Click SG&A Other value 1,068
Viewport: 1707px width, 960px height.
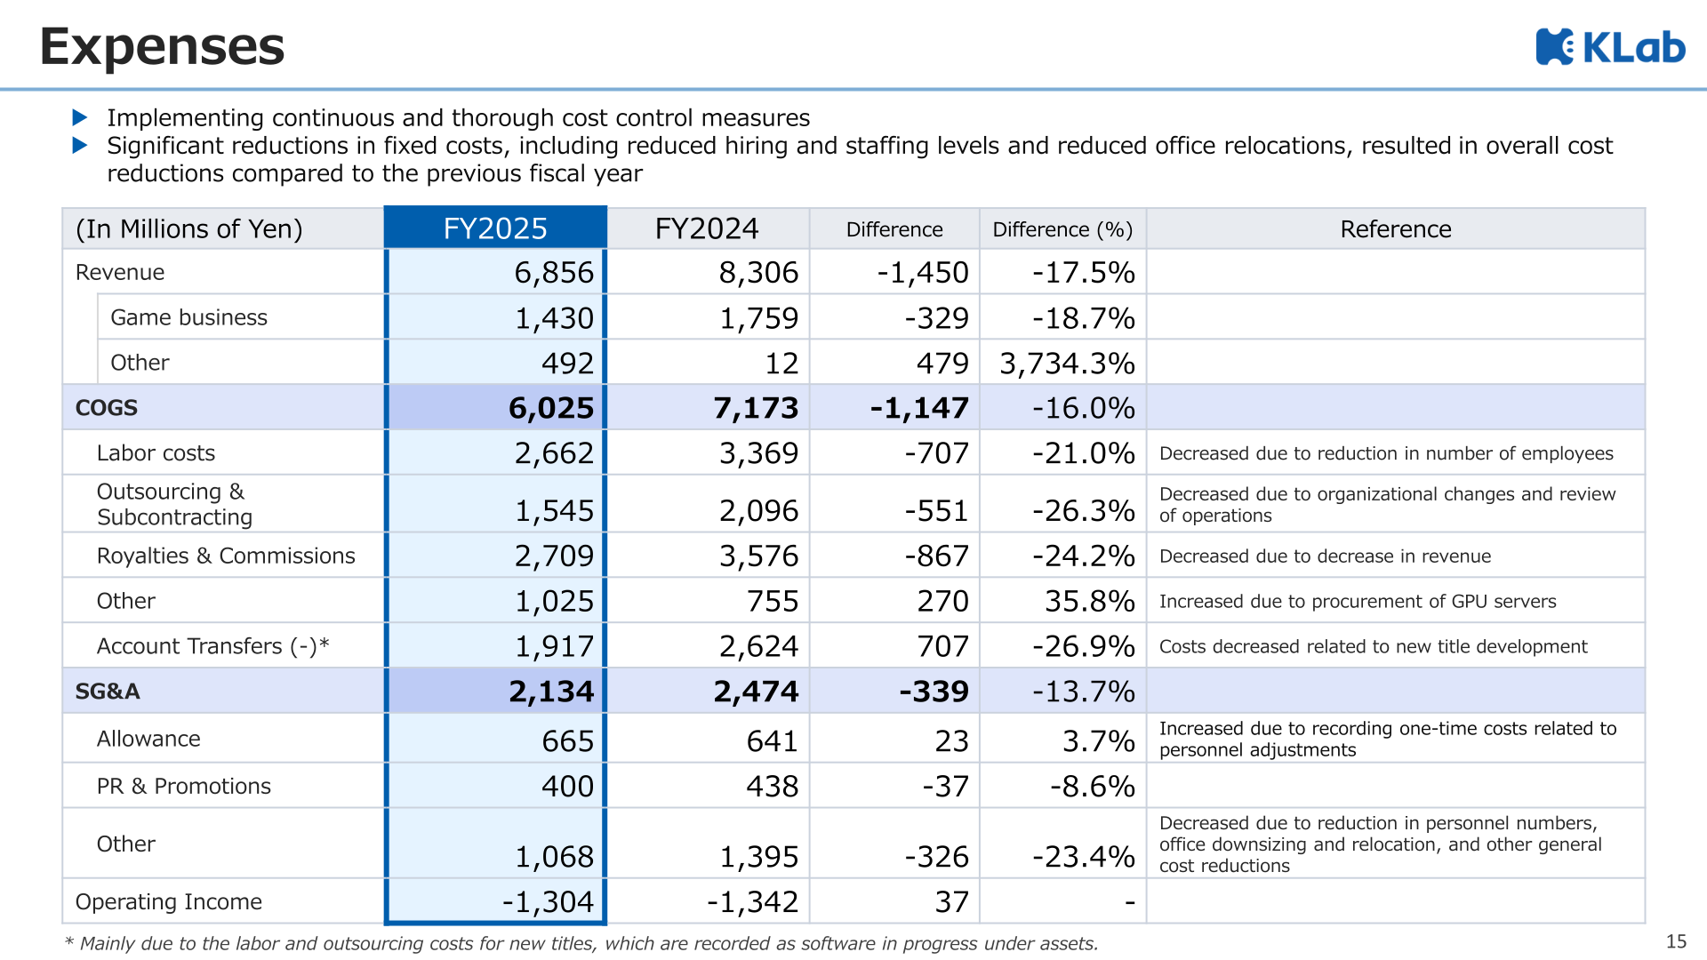(554, 856)
